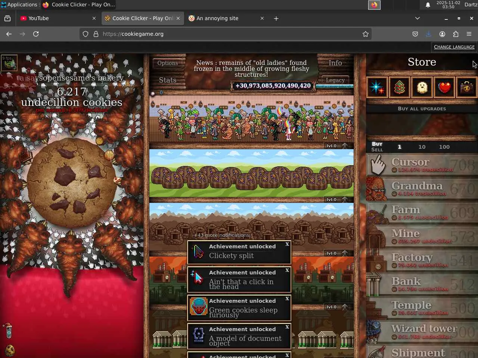Click the Grandma portrait icon in the store
Image resolution: width=478 pixels, height=358 pixels.
(376, 189)
